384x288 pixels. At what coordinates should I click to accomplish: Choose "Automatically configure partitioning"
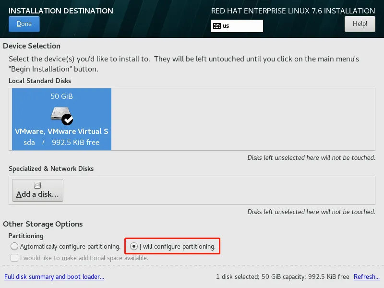tap(14, 246)
